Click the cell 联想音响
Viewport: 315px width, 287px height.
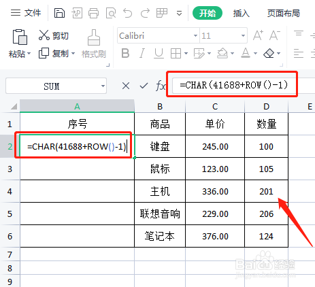click(x=160, y=214)
